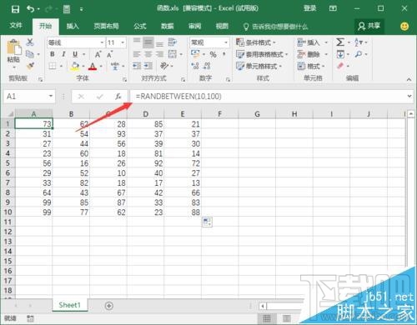Apply percent style format

click(x=213, y=54)
